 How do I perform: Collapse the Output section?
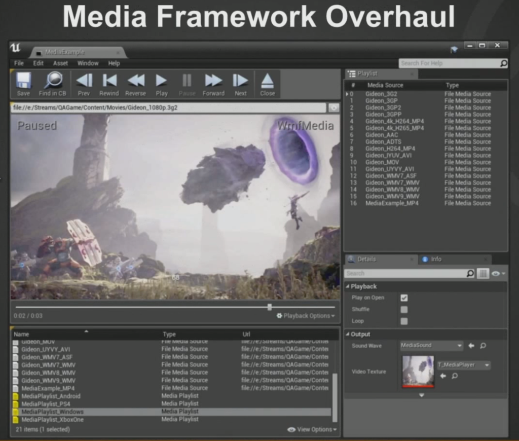[x=348, y=335]
